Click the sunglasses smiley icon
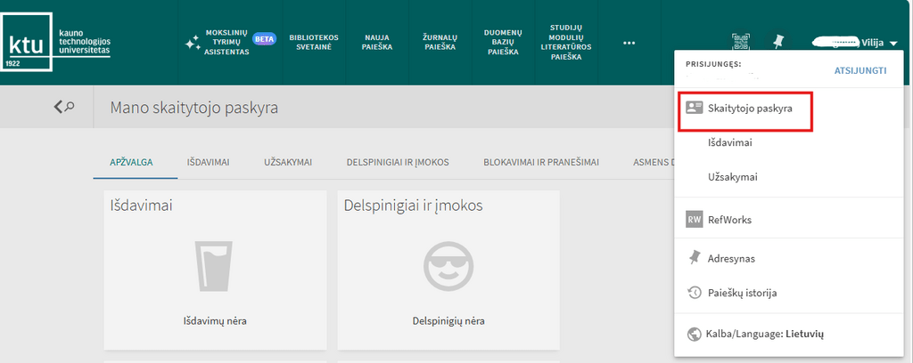The image size is (913, 363). (448, 266)
